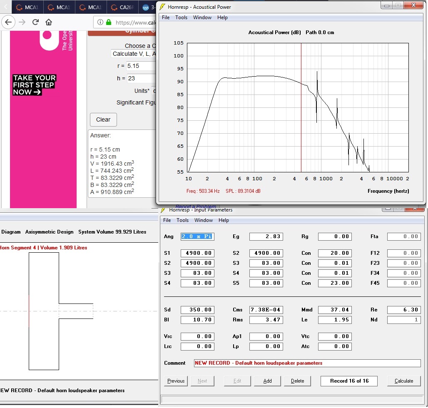Click the Clear button in cylinder calculator
Viewport: 428px width, 408px height.
click(x=103, y=119)
